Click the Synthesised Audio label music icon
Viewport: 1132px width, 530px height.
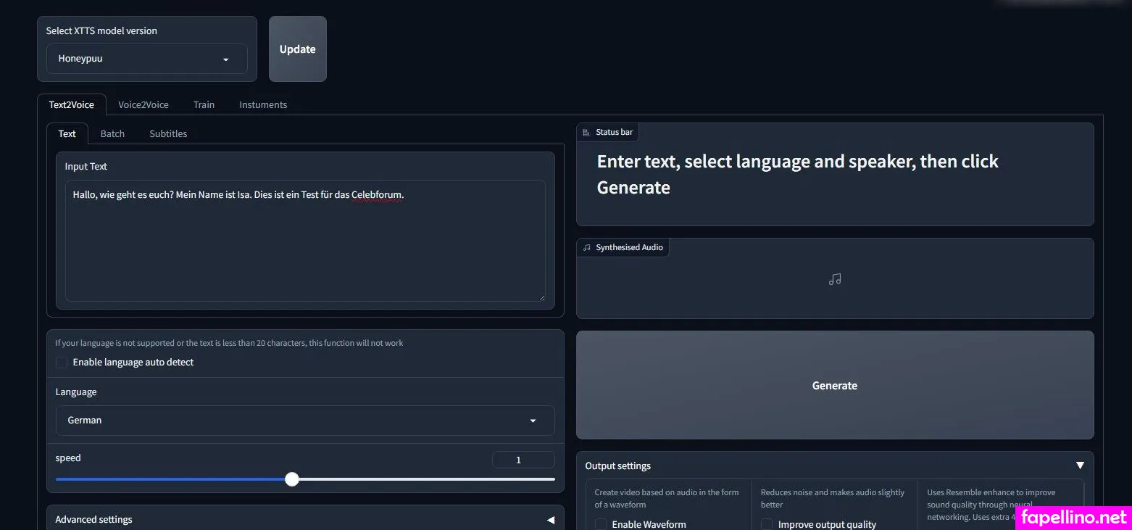click(x=586, y=248)
